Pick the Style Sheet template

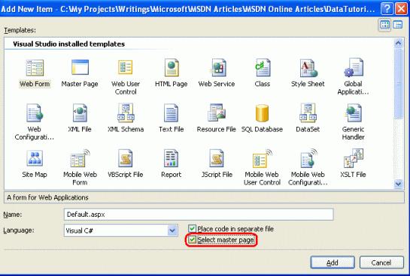click(x=308, y=73)
